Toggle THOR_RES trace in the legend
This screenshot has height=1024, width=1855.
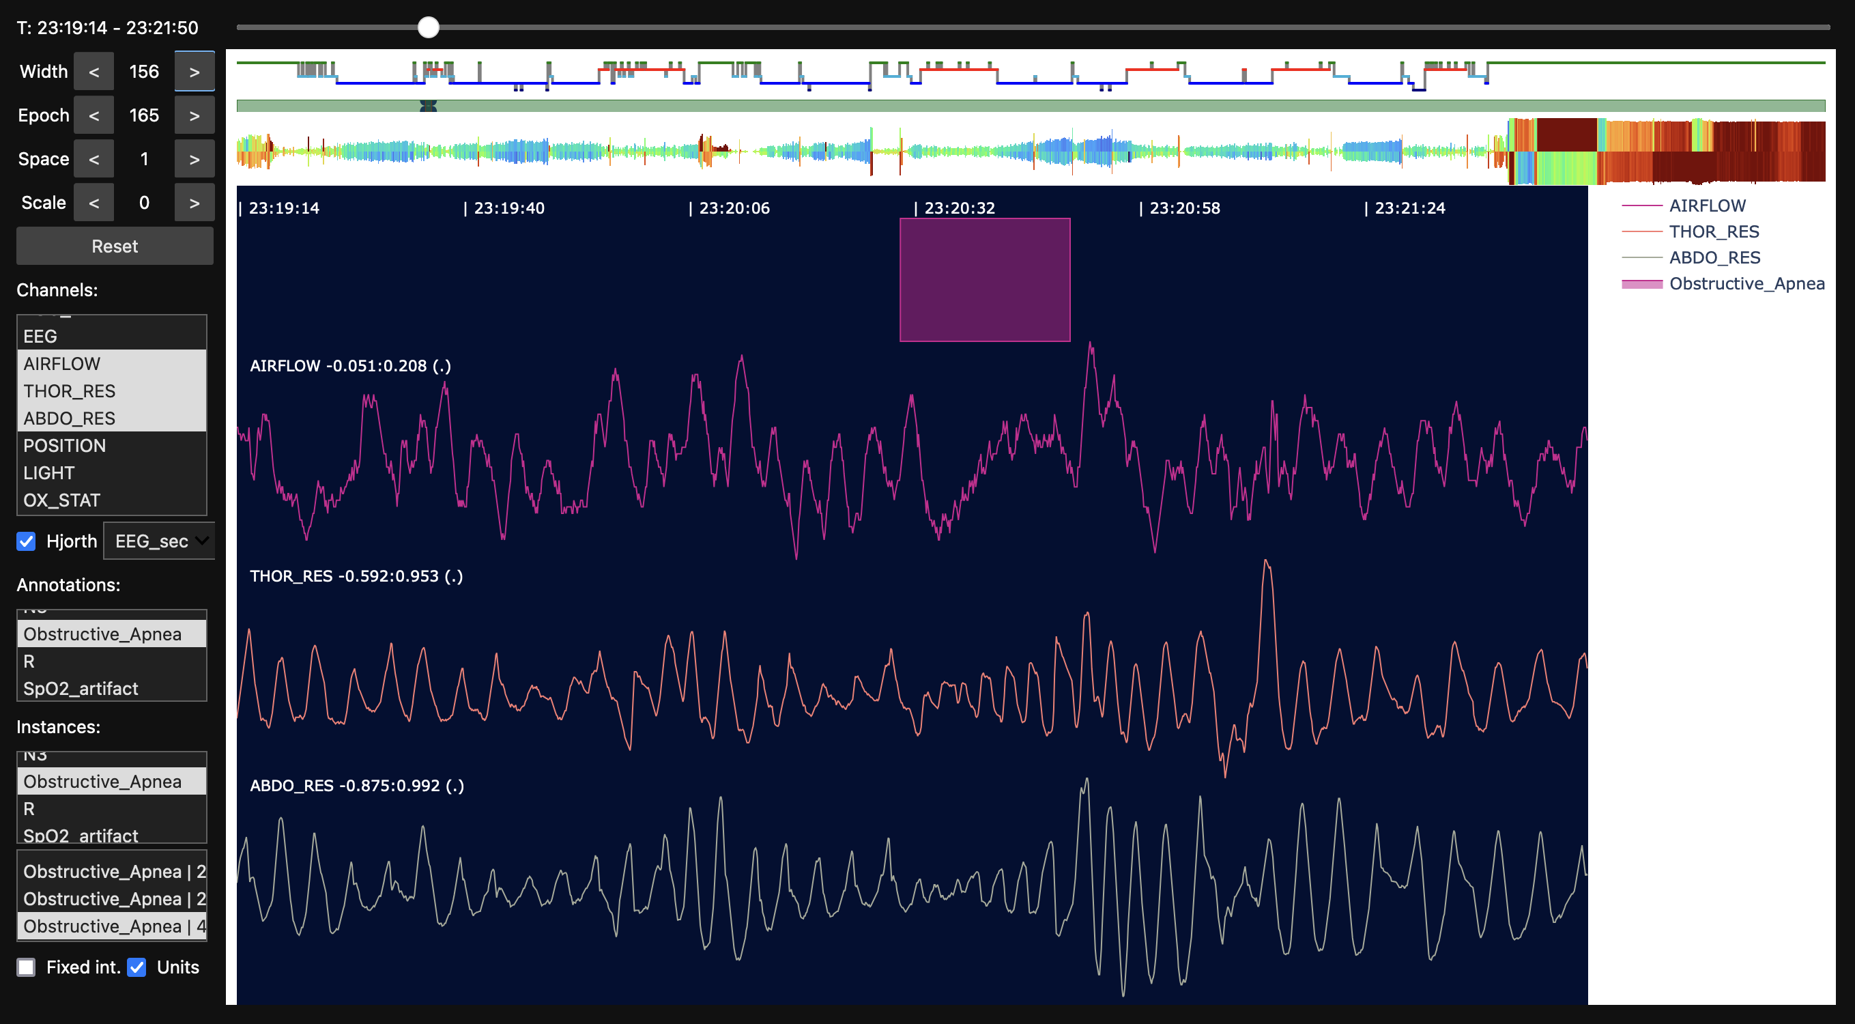pyautogui.click(x=1713, y=232)
